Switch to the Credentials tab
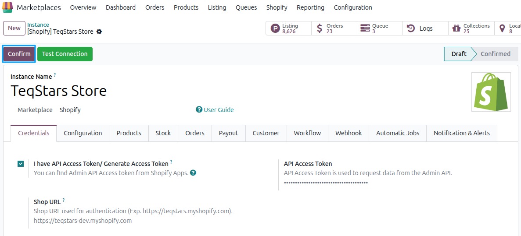Viewport: 521px width, 236px height. pos(33,133)
